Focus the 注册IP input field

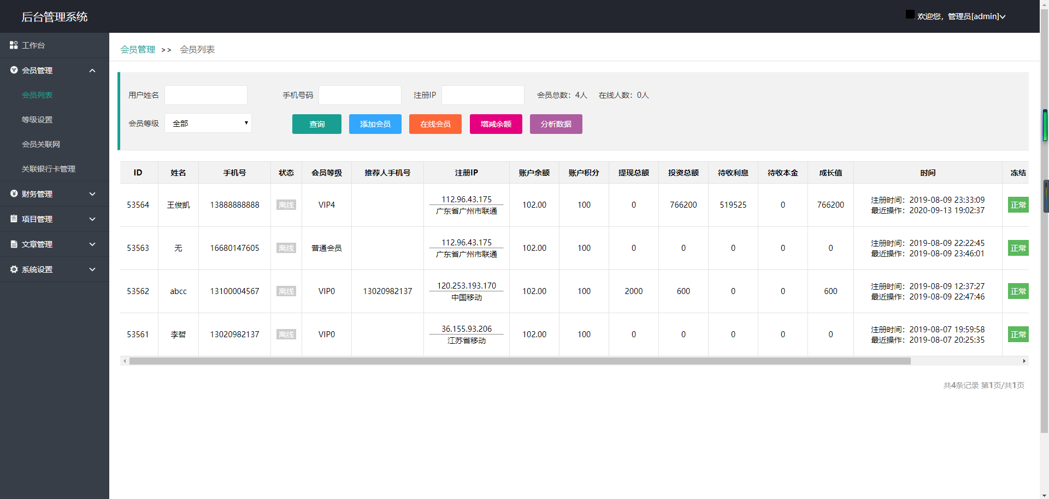(x=483, y=95)
